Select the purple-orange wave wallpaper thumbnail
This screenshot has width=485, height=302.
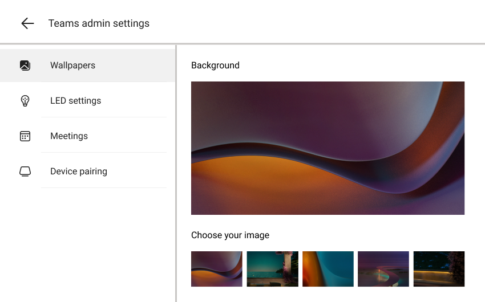tap(216, 269)
